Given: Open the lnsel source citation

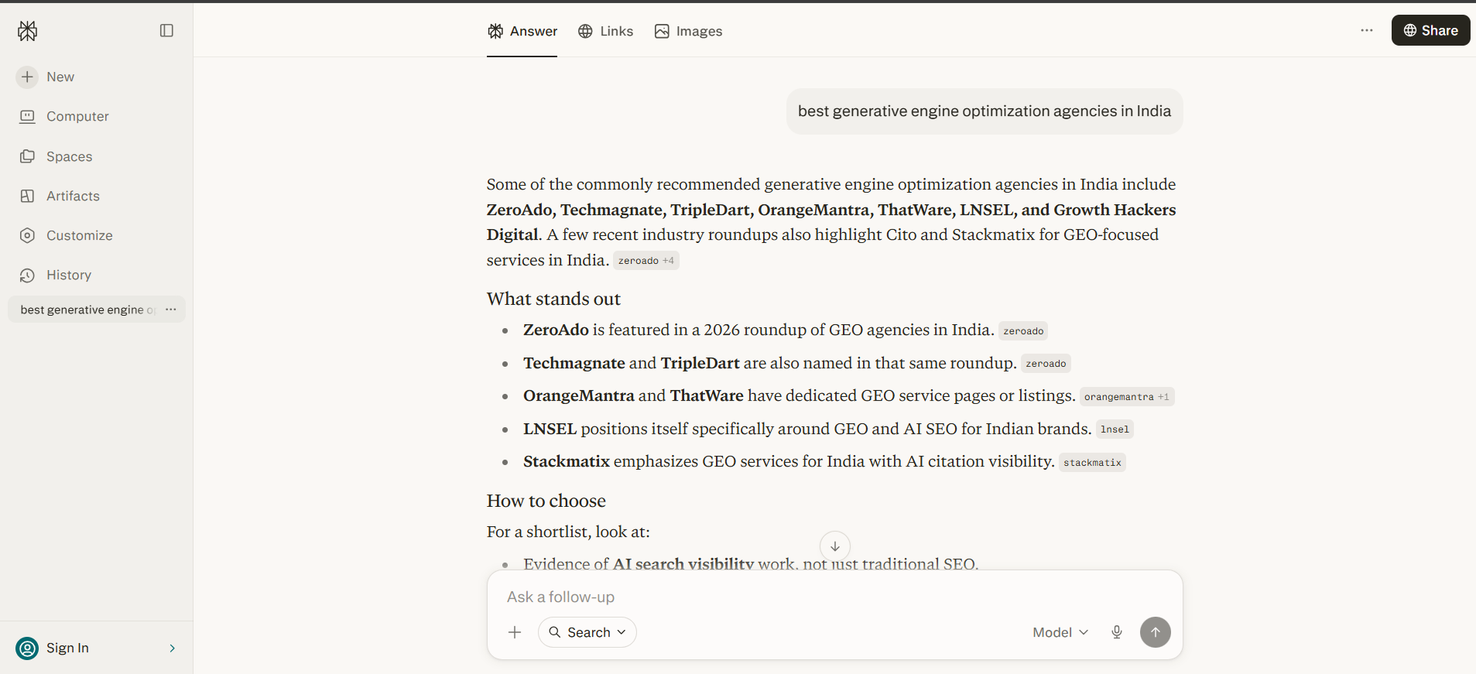Looking at the screenshot, I should coord(1115,429).
